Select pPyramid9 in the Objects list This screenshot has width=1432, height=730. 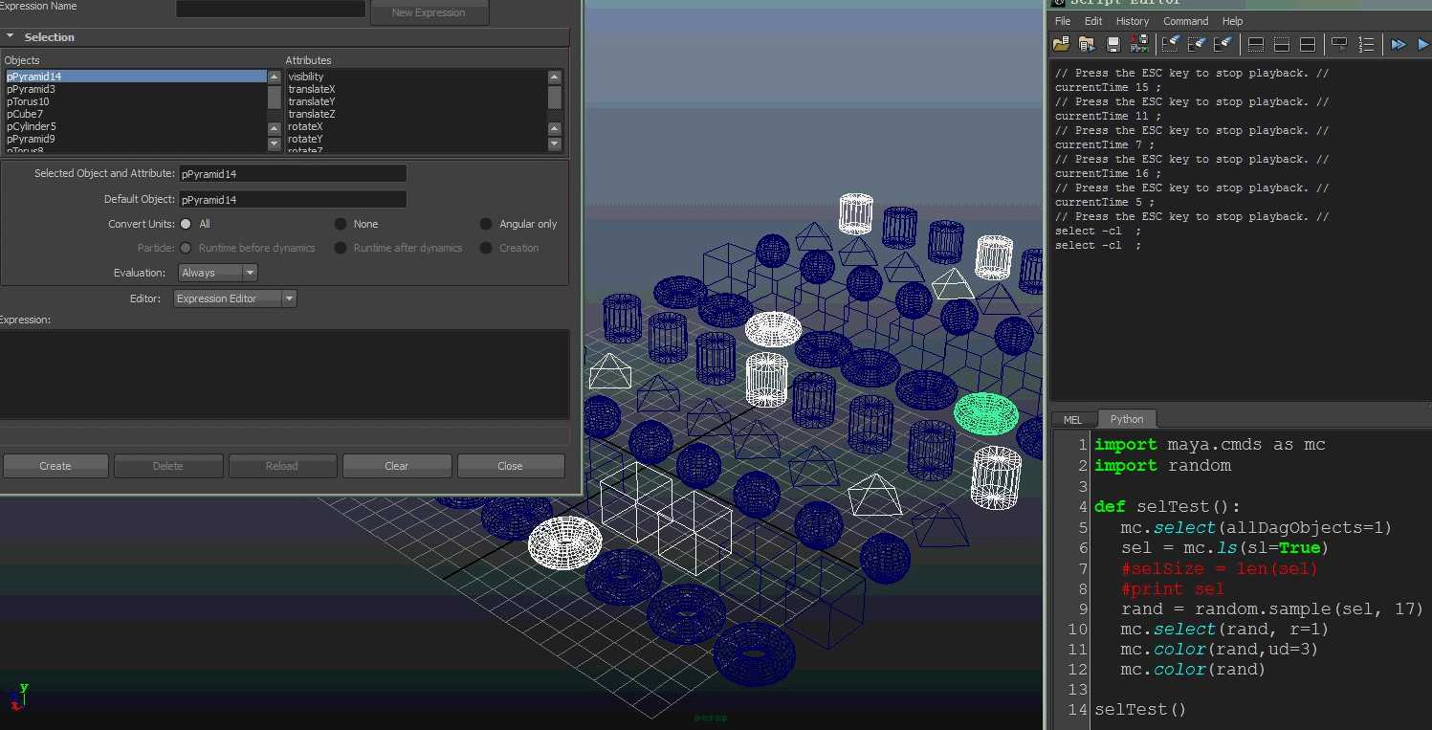135,139
